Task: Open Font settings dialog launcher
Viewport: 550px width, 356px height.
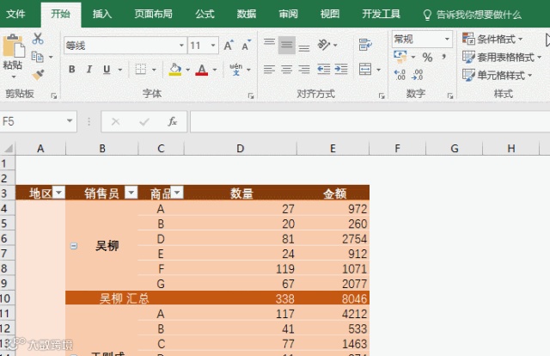Action: point(251,95)
